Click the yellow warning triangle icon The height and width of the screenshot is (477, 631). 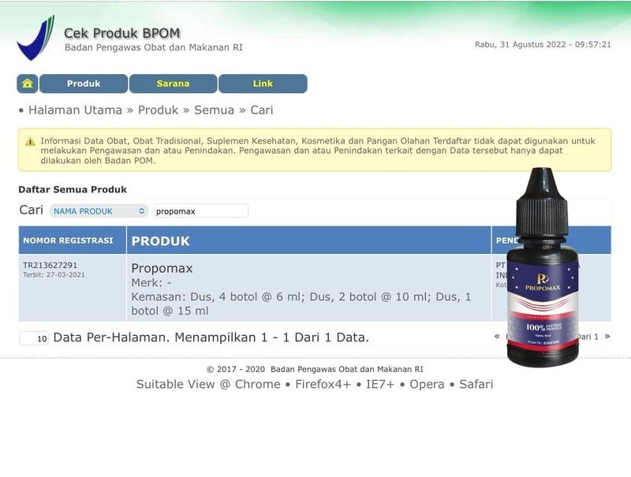pyautogui.click(x=30, y=142)
